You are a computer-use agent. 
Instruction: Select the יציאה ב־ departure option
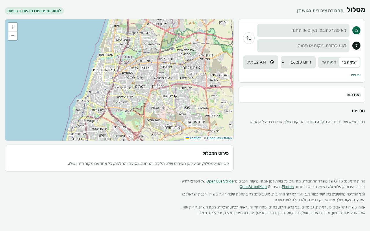349,62
